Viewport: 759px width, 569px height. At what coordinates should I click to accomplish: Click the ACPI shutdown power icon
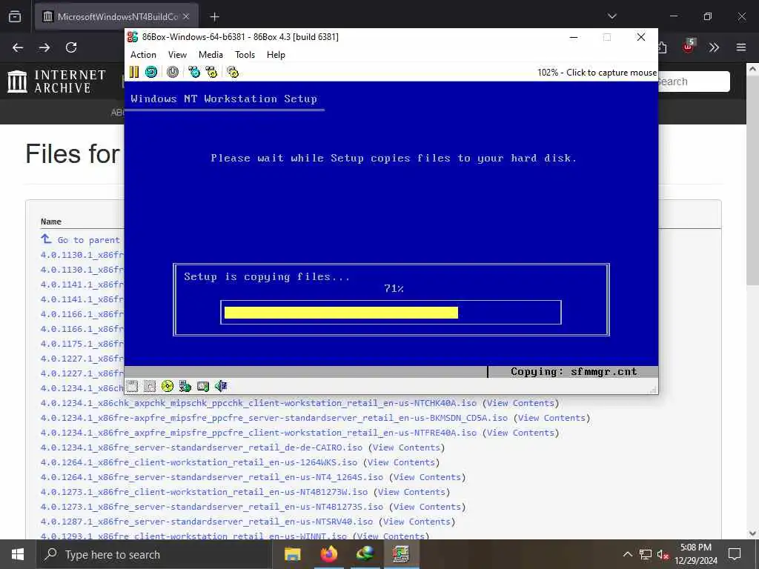(x=172, y=72)
